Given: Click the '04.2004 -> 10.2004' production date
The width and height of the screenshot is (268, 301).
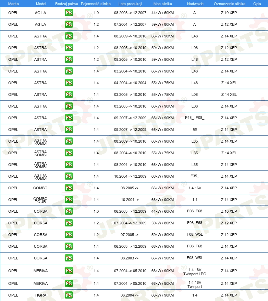Looking at the screenshot, I should click(x=130, y=83).
